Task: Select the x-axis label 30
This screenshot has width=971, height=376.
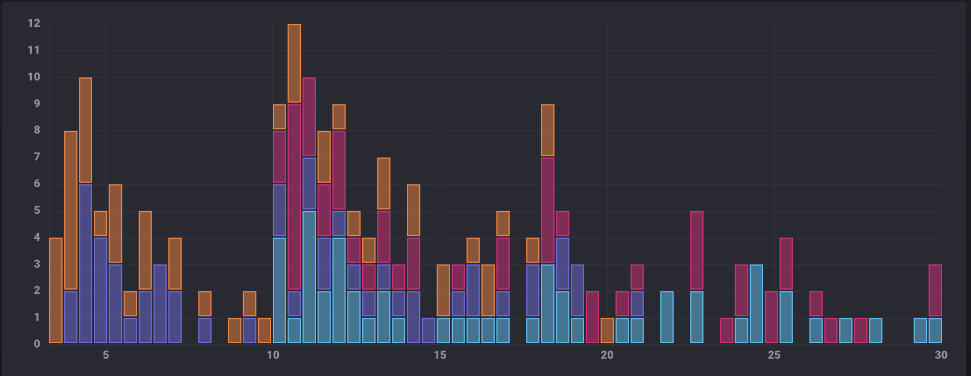Action: (x=941, y=355)
